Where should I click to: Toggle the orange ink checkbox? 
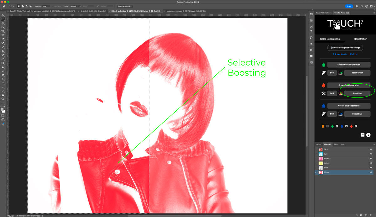[327, 126]
